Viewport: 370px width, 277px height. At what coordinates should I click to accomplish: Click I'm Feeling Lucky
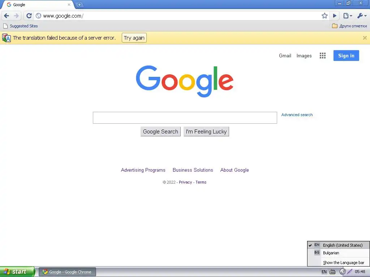click(206, 131)
